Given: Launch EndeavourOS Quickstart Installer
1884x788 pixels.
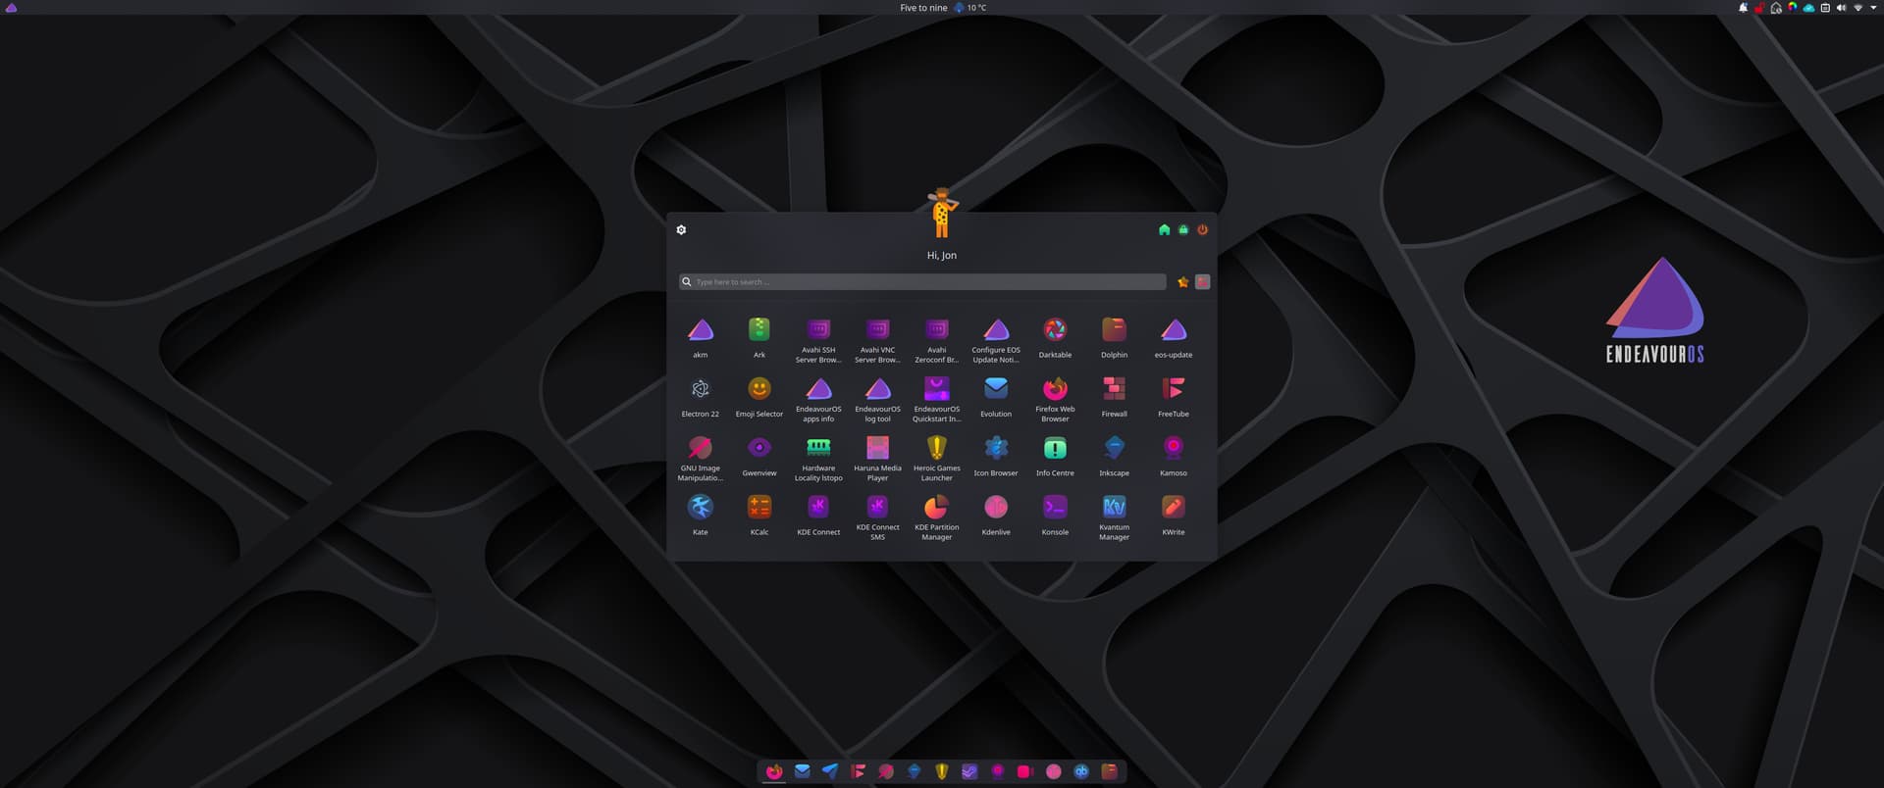Looking at the screenshot, I should (x=936, y=398).
